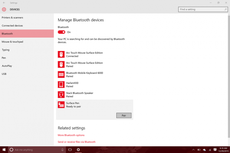Select the Stack Bluetooth Speaker headset icon
230x153 pixels.
tap(61, 95)
